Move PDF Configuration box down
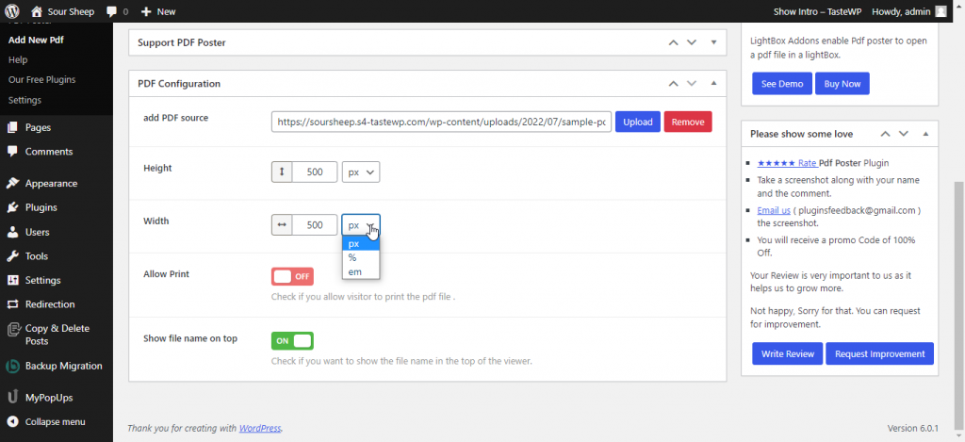 coord(692,83)
